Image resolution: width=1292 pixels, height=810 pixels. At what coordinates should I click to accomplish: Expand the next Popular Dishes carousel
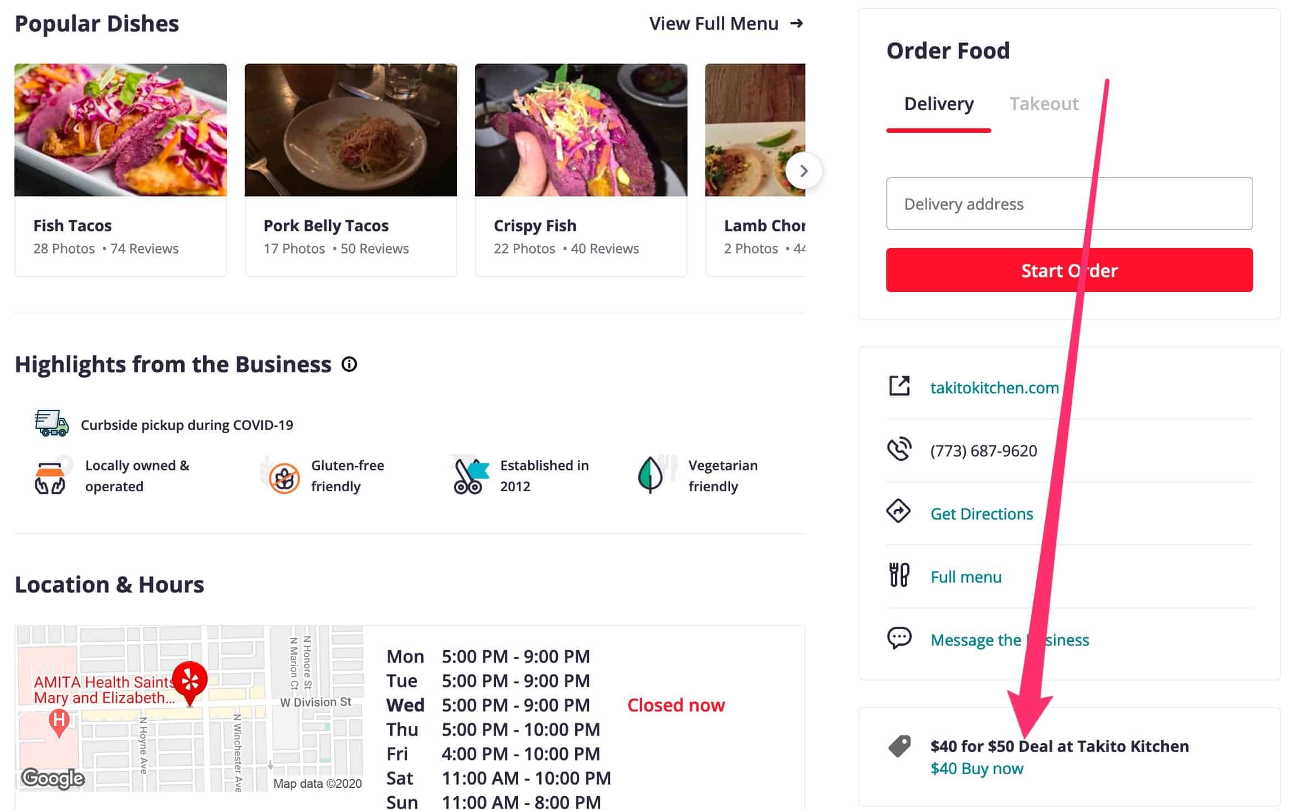(x=803, y=170)
